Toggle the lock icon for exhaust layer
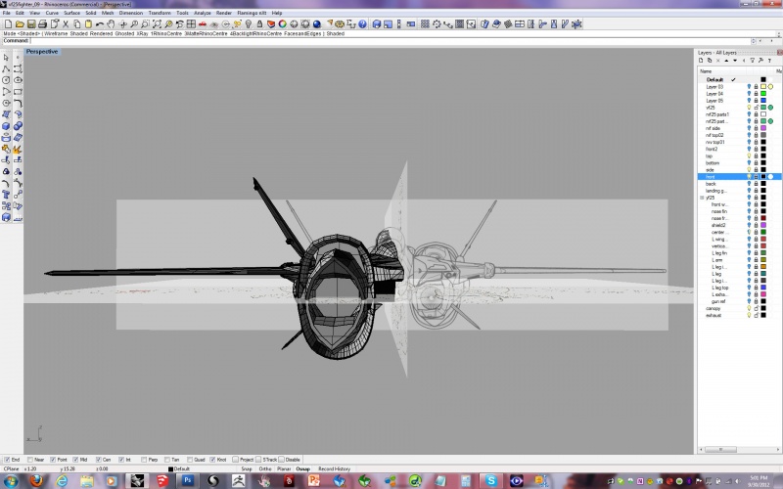Viewport: 783px width, 489px height. pos(756,315)
